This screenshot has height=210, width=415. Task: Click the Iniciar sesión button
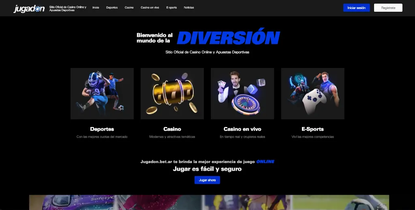[357, 8]
